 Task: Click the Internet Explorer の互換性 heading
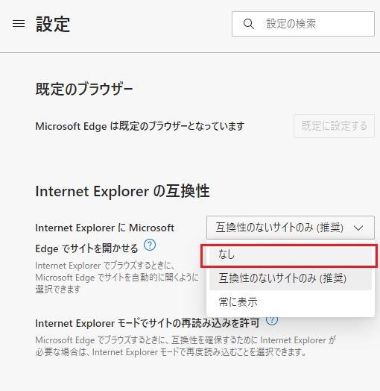pos(122,191)
